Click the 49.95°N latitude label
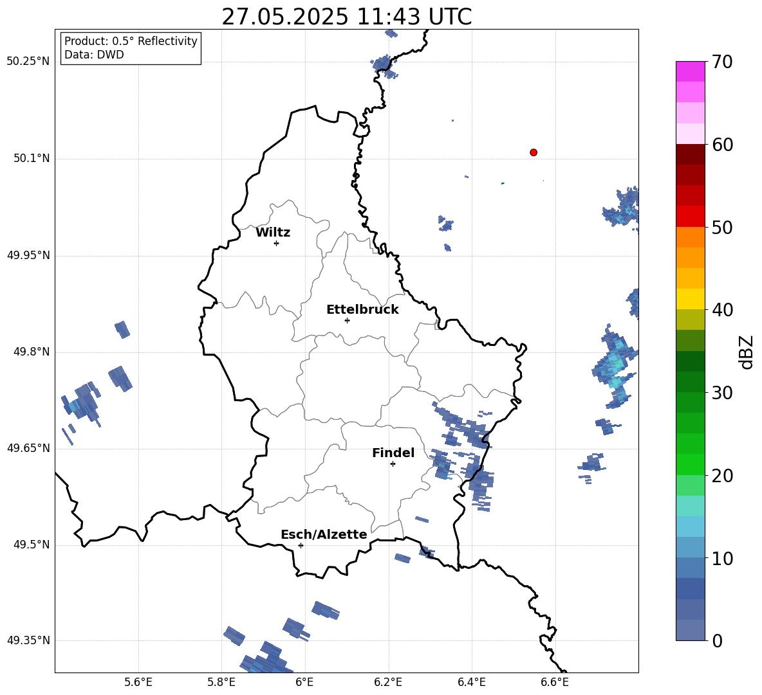This screenshot has height=695, width=762. [28, 255]
